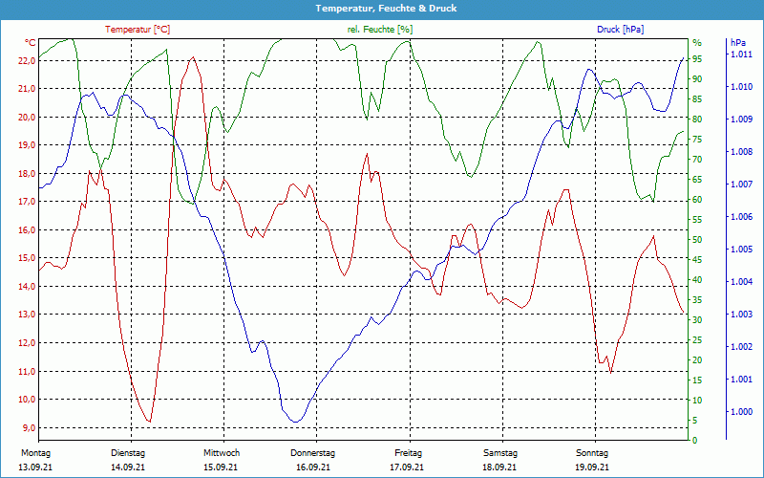Image resolution: width=764 pixels, height=478 pixels.
Task: Select the green rel. Feuchte [%] legend label
Action: pos(381,30)
